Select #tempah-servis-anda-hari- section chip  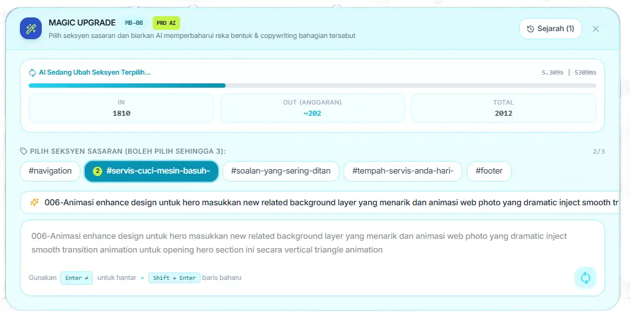[x=403, y=171]
